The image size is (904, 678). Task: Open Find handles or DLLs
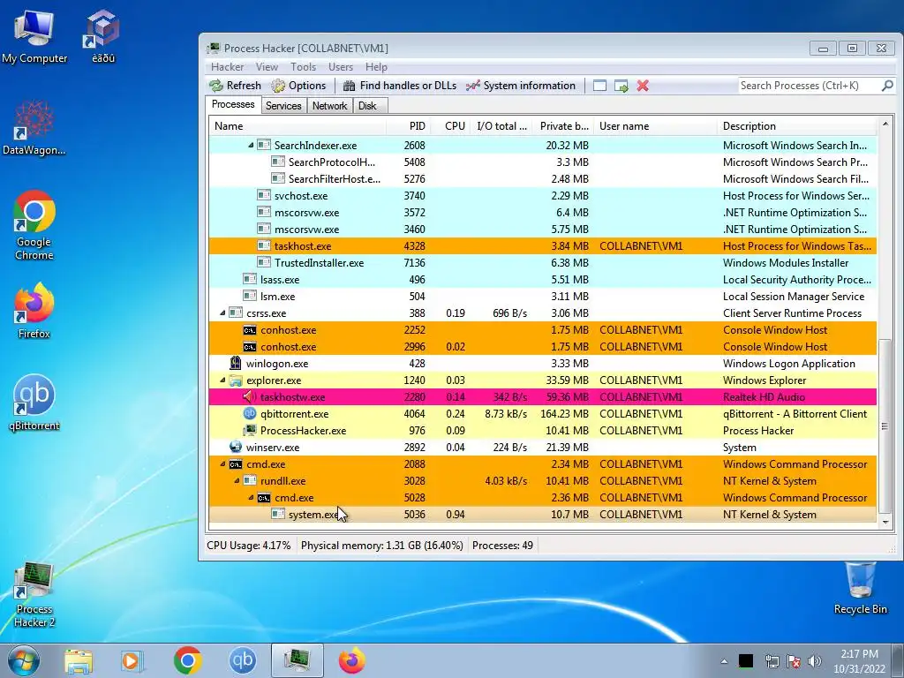coord(400,86)
